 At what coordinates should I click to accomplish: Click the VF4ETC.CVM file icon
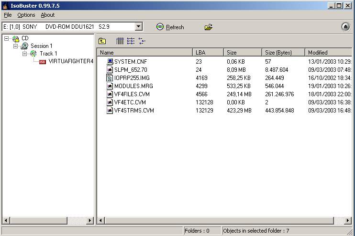(x=110, y=102)
